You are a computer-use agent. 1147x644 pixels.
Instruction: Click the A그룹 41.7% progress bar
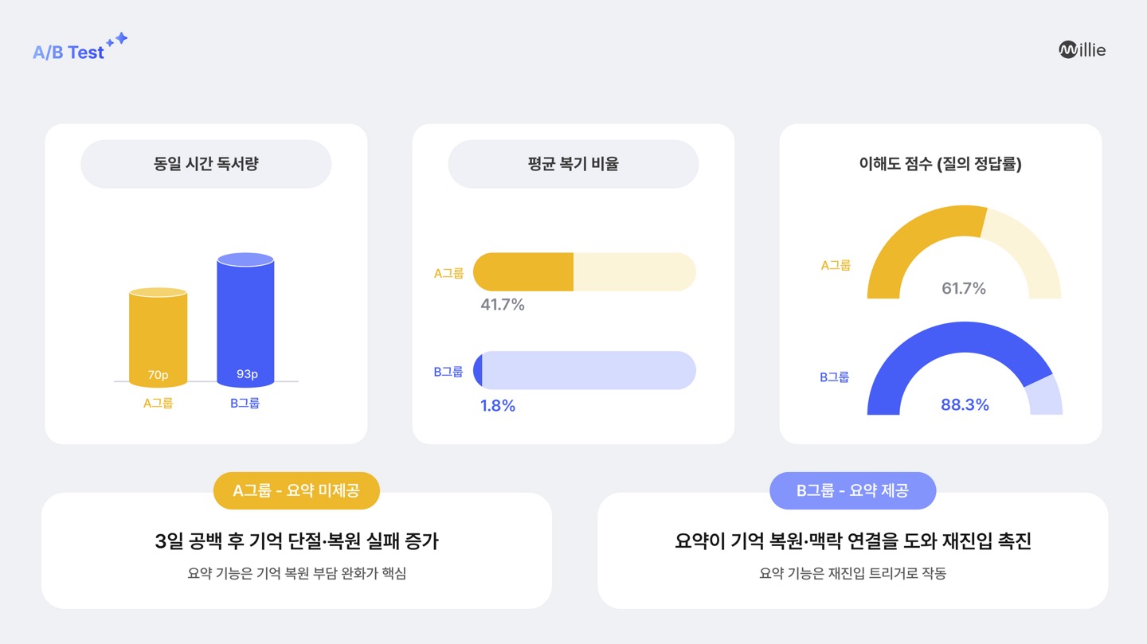[584, 272]
